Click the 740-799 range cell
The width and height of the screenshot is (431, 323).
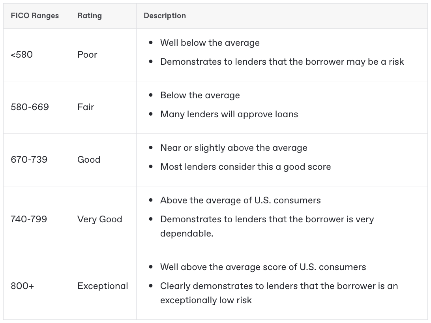[x=29, y=219]
